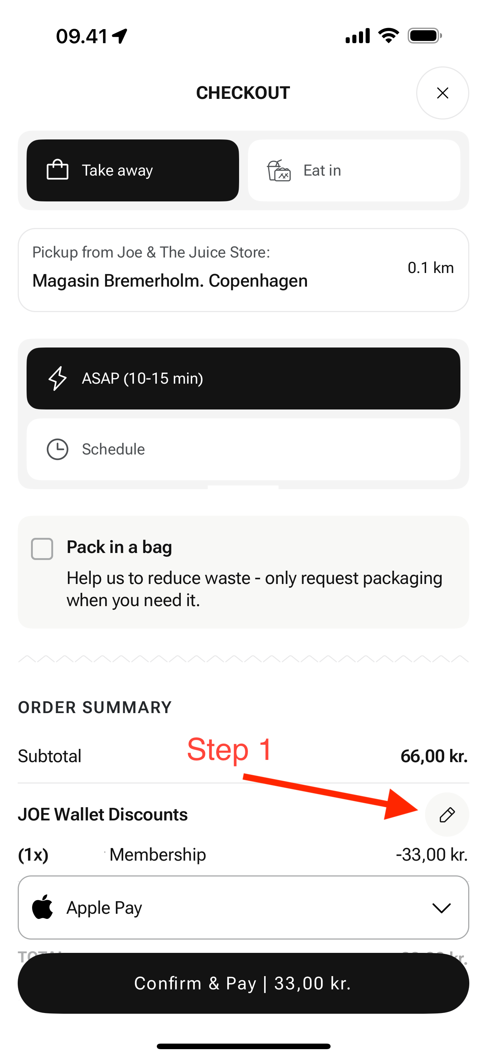This screenshot has width=487, height=1058.
Task: Open the Magasin Bremerholm pickup store card
Action: pyautogui.click(x=243, y=270)
